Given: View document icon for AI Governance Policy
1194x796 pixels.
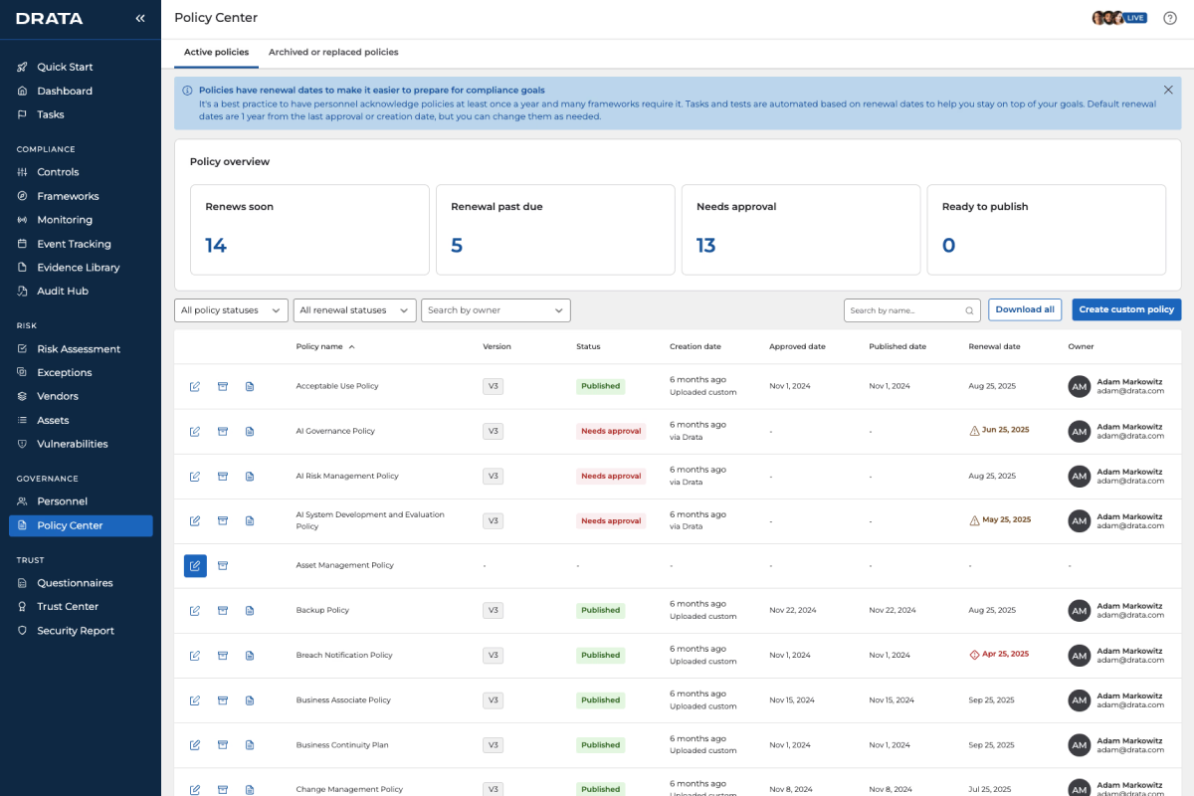Looking at the screenshot, I should 250,431.
